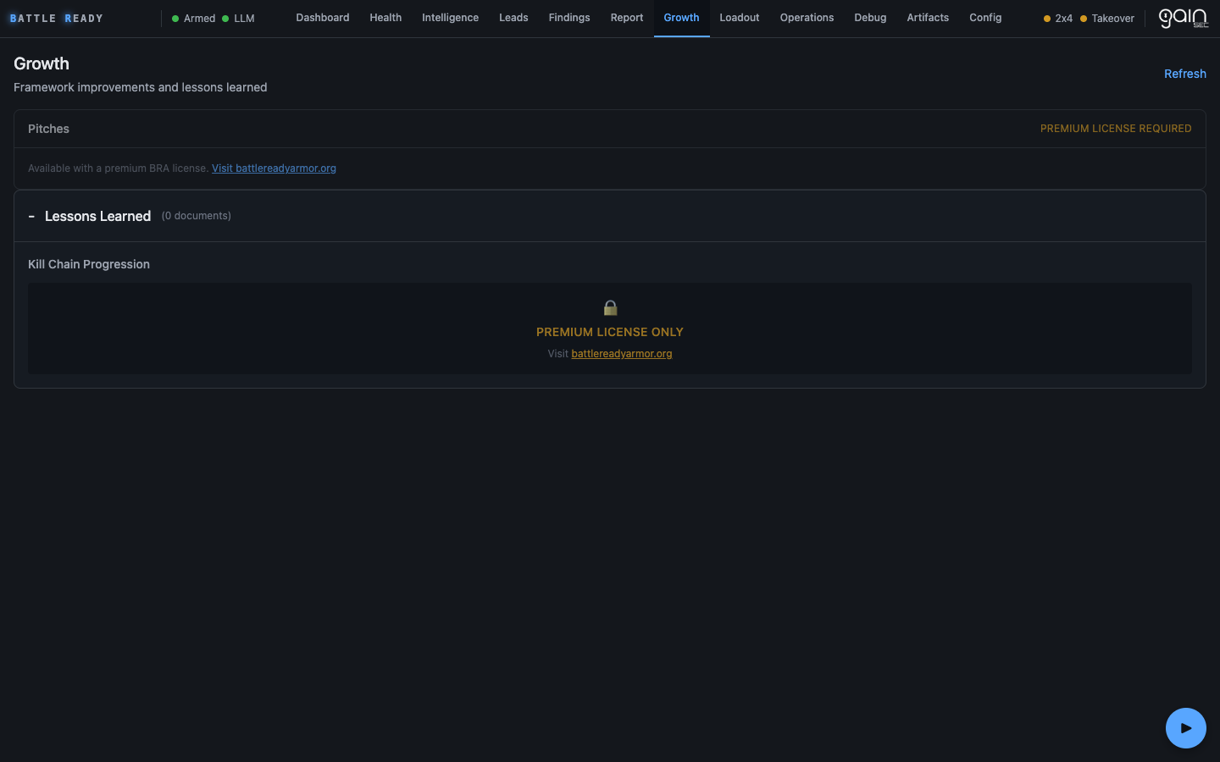1220x762 pixels.
Task: Go to the Debug tab
Action: [870, 18]
